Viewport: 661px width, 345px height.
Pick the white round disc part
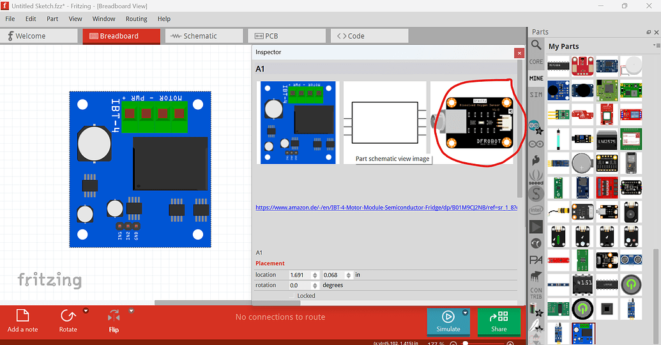click(x=631, y=66)
